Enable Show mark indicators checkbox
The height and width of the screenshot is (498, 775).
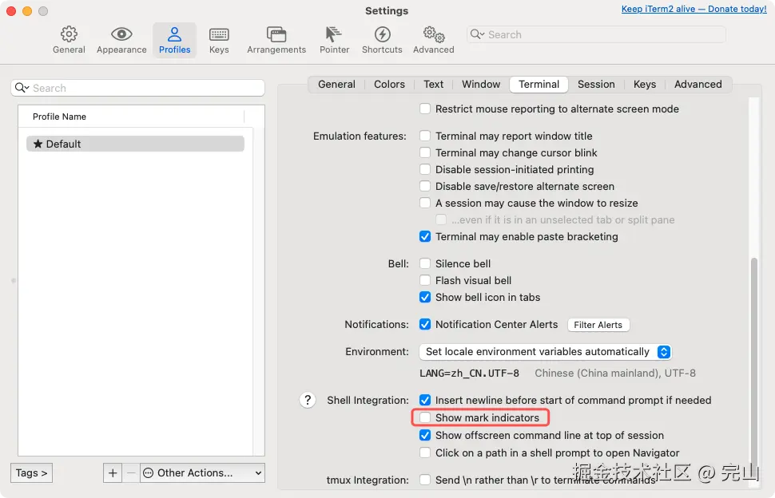(x=424, y=417)
